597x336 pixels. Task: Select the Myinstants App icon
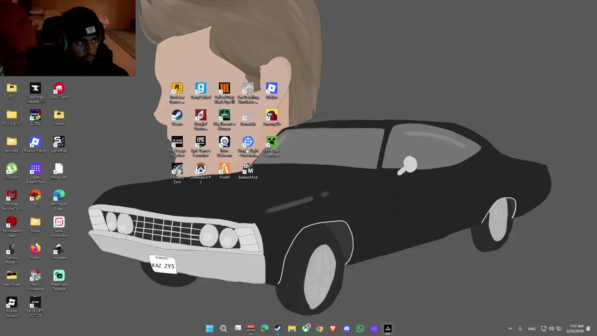click(12, 226)
